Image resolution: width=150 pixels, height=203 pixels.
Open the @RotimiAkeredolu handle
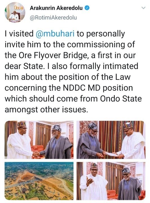[x=53, y=17]
